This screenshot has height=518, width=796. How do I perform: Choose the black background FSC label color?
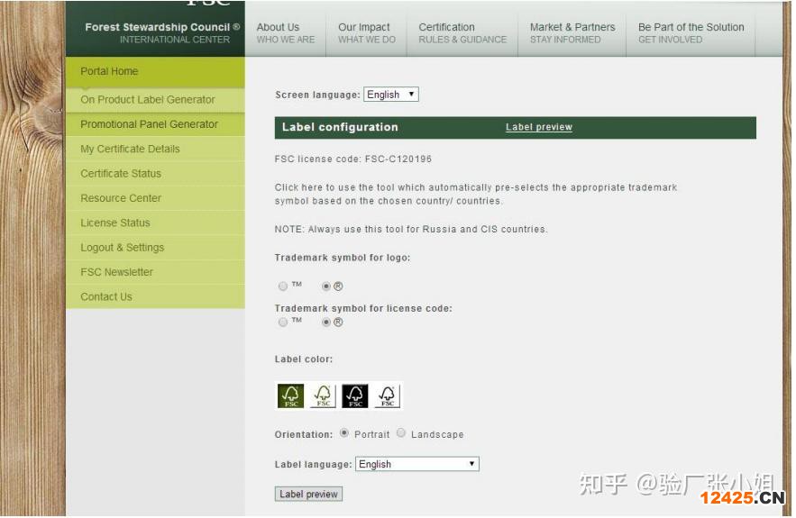click(x=356, y=397)
